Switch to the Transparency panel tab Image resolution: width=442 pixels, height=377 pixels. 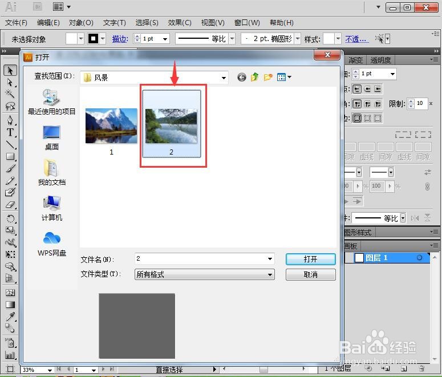[380, 60]
